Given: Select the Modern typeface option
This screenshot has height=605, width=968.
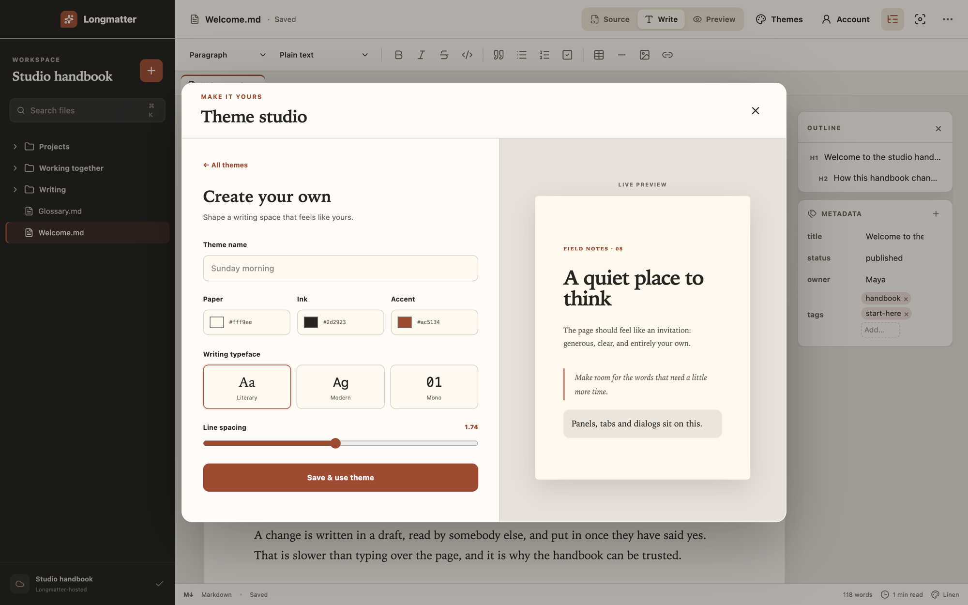Looking at the screenshot, I should (340, 387).
